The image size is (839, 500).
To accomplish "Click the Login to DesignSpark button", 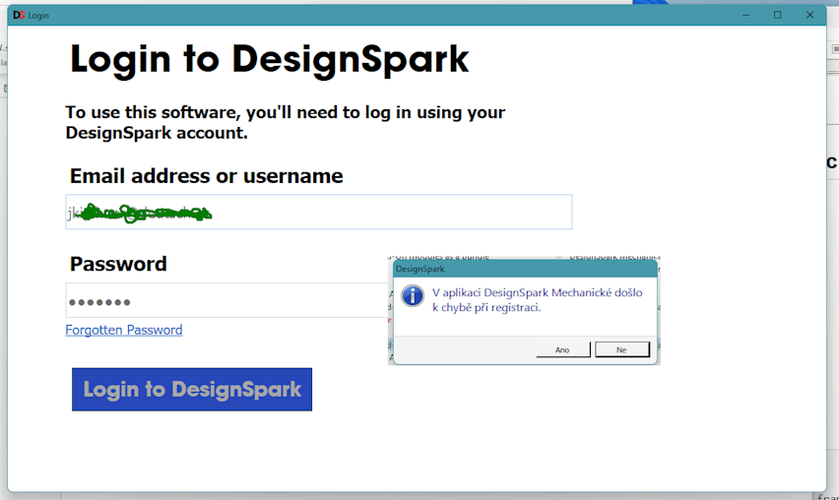I will point(192,390).
